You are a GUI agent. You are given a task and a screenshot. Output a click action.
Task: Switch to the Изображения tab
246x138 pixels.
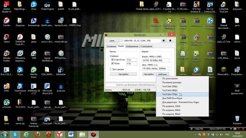tap(132, 46)
